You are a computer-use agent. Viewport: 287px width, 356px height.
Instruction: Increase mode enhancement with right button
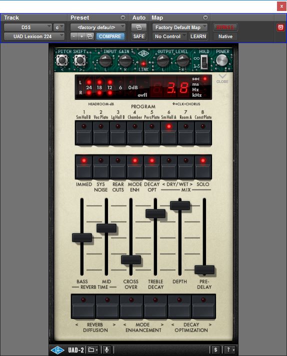pos(155,306)
